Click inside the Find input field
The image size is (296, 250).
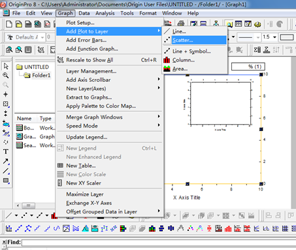click(x=159, y=243)
